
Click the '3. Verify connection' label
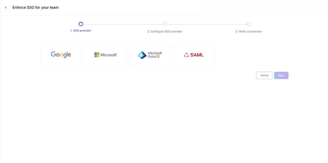click(249, 31)
